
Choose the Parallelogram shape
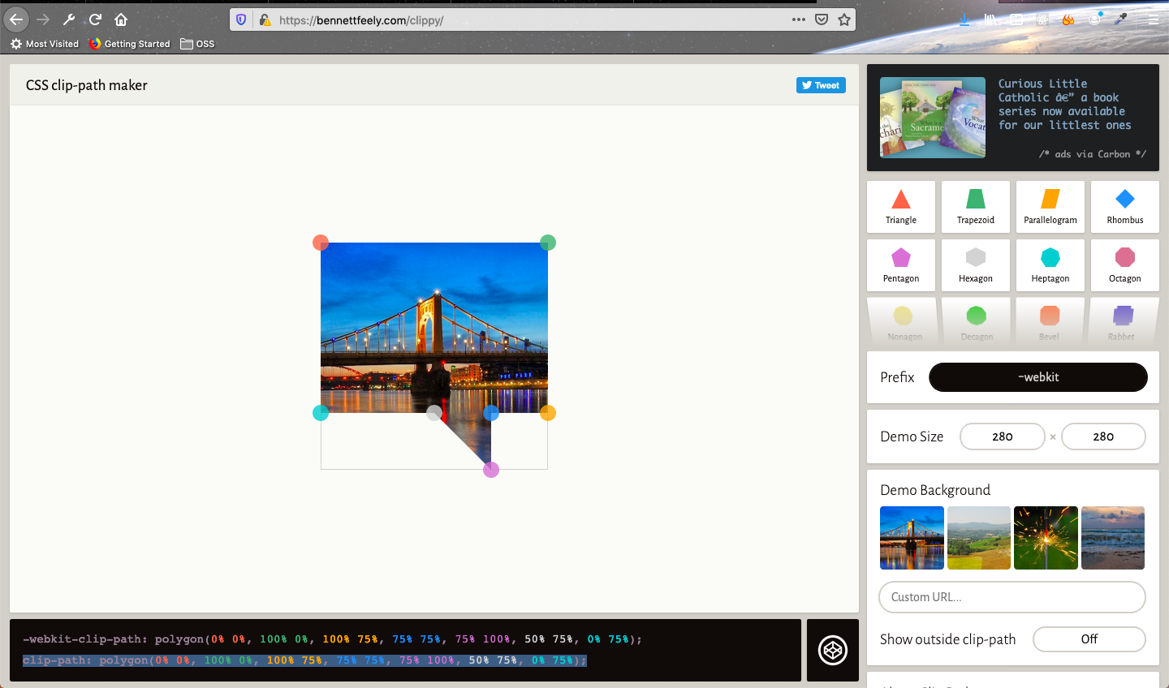(1050, 207)
